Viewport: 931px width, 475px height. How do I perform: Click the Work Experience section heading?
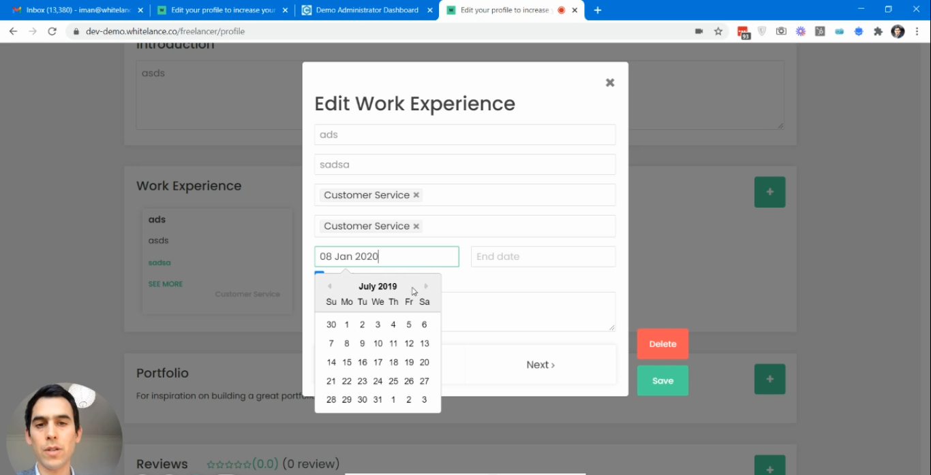tap(189, 186)
